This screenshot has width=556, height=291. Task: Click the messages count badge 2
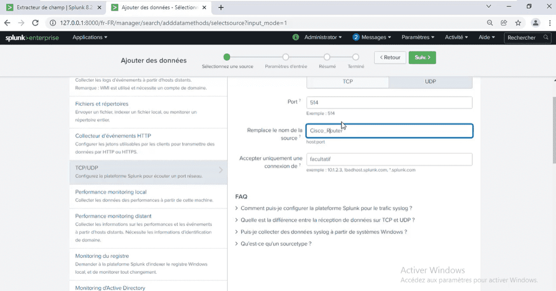coord(356,37)
